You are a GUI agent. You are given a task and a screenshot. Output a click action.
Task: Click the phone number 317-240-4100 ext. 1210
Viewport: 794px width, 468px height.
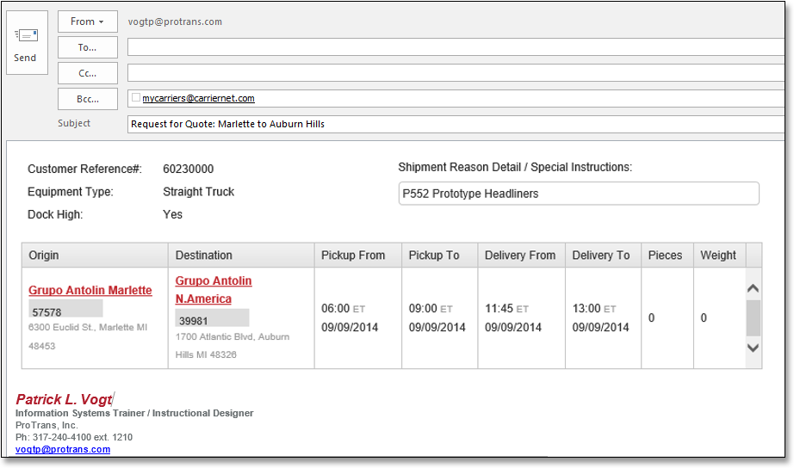(x=74, y=437)
